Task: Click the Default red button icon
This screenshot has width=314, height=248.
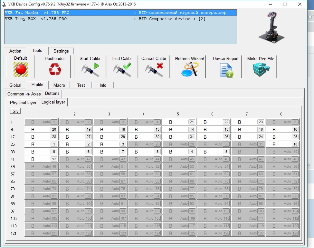Action: click(21, 69)
